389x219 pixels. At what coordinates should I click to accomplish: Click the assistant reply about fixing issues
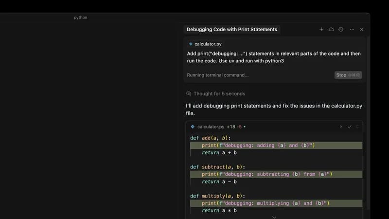tap(274, 109)
